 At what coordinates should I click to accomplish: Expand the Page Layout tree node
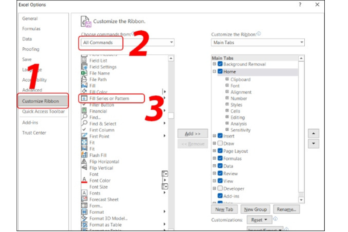[214, 151]
